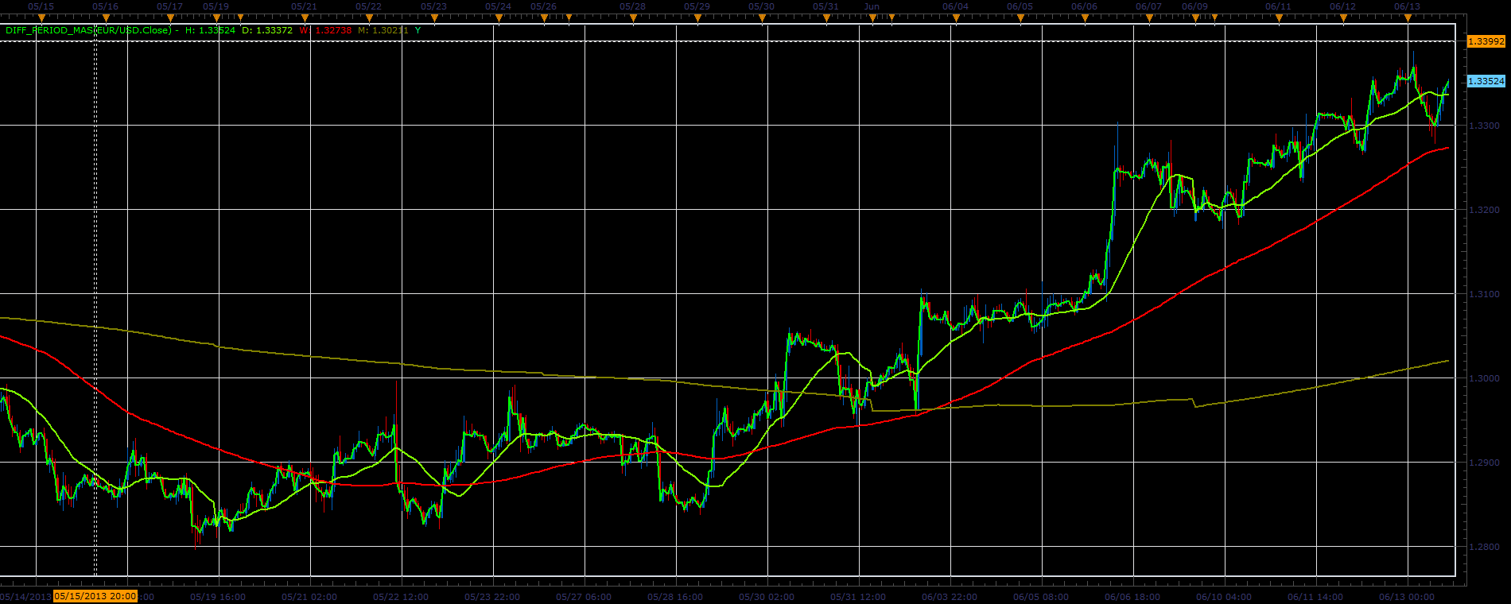Click the 1.3000 price axis label
The image size is (1511, 604).
coord(1485,378)
